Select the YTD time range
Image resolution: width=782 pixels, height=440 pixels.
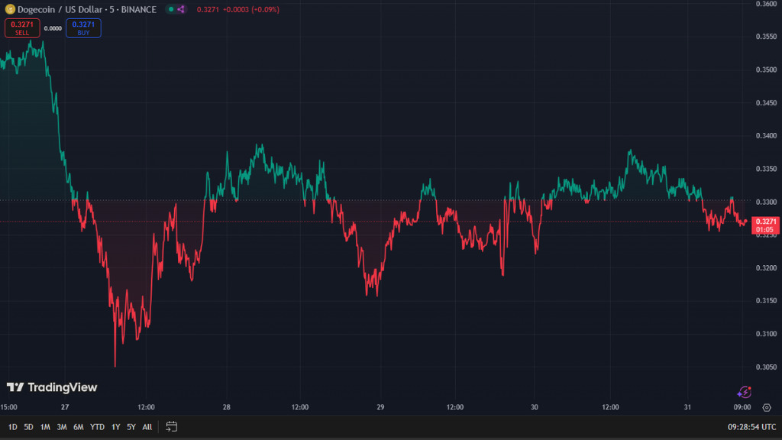pyautogui.click(x=97, y=427)
